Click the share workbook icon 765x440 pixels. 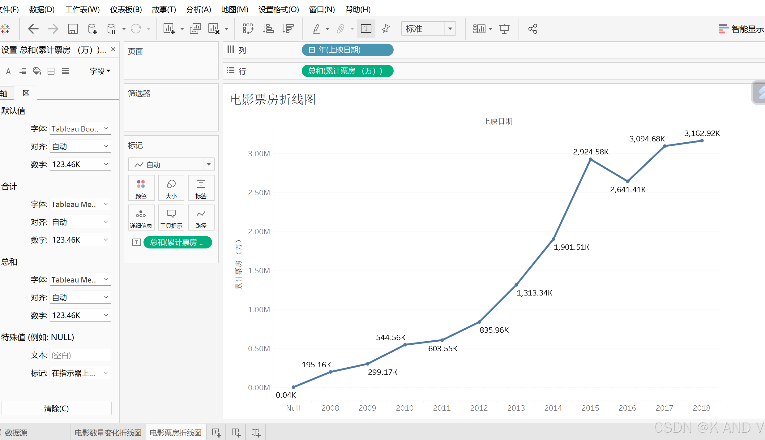pyautogui.click(x=532, y=29)
